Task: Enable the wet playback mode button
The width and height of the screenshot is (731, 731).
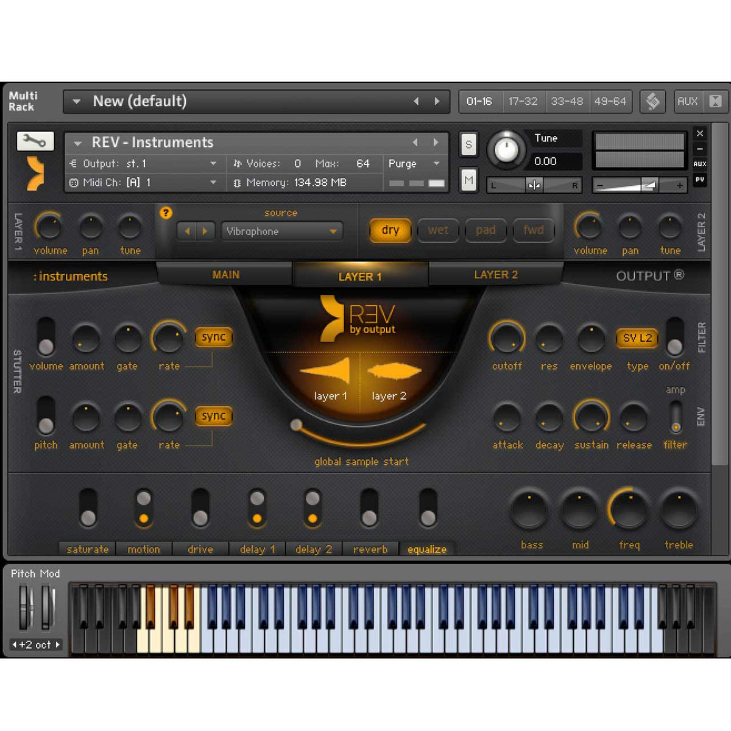Action: coord(438,230)
